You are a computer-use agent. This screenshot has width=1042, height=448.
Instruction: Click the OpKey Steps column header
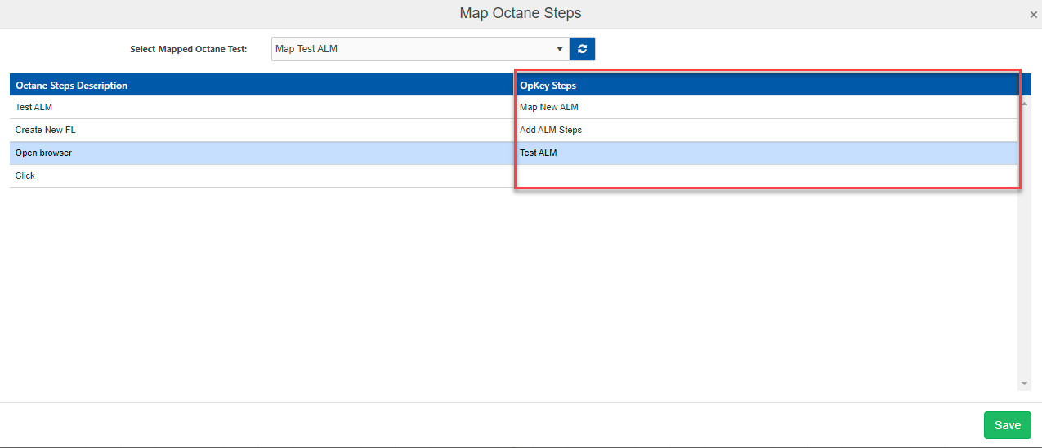coord(548,86)
